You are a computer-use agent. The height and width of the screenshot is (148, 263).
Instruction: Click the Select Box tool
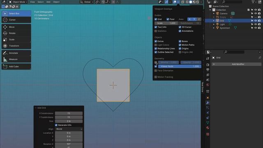point(16,14)
